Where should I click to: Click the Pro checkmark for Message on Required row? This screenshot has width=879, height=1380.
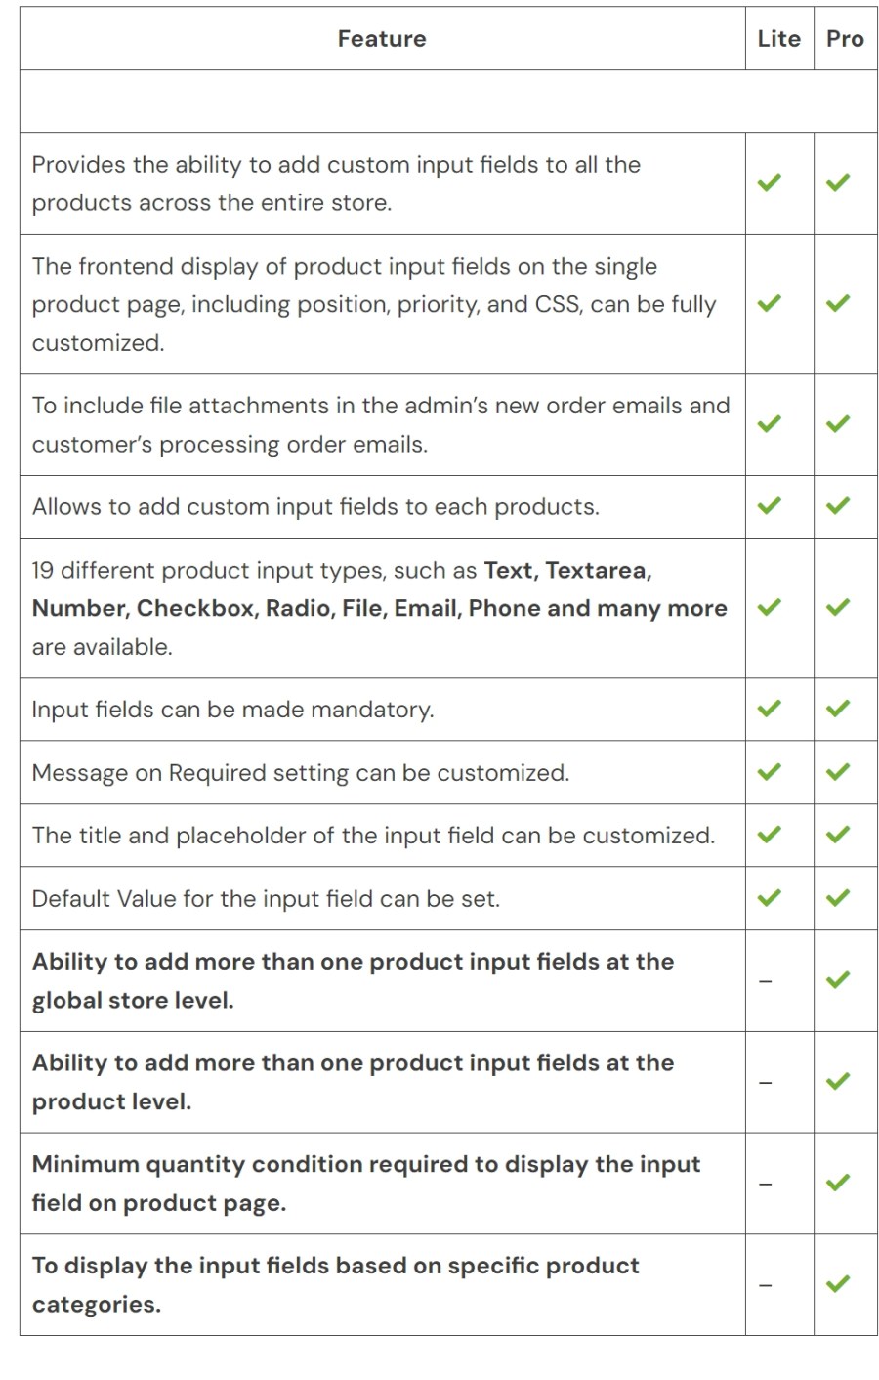(x=838, y=772)
